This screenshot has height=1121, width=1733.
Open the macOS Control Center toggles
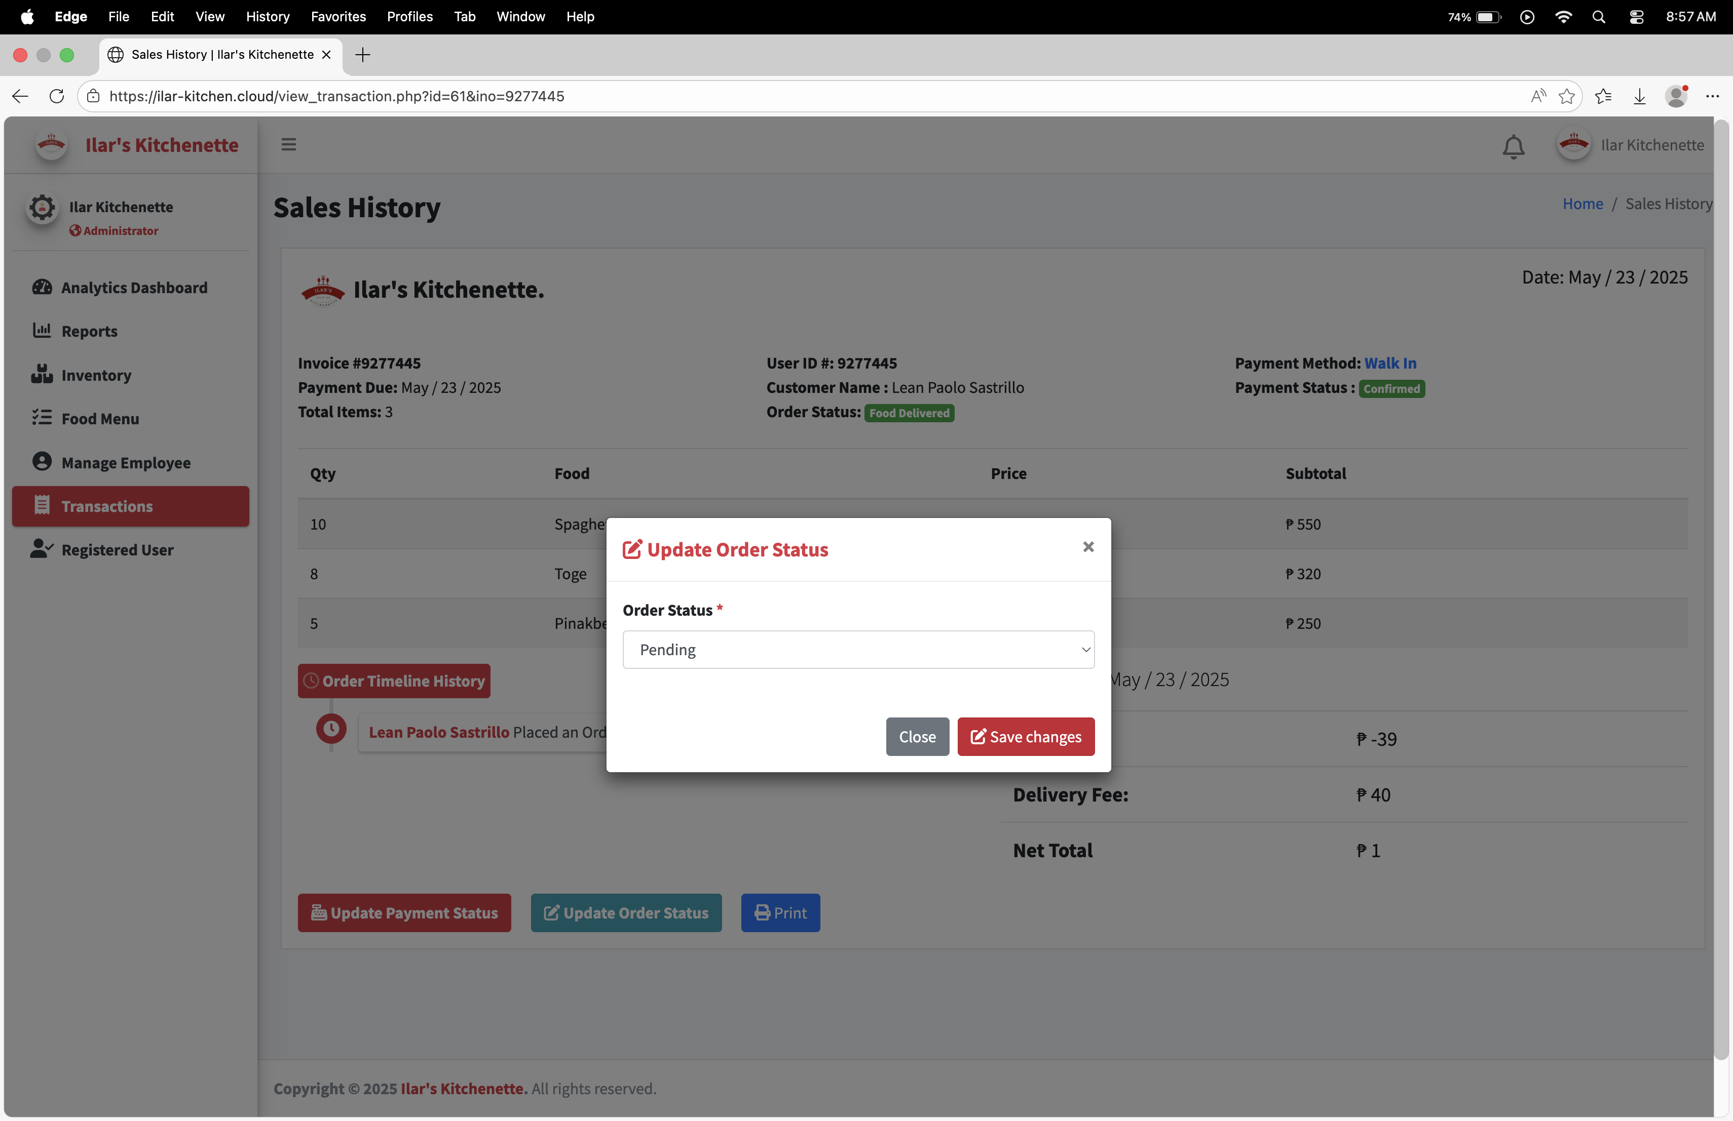[x=1636, y=17]
